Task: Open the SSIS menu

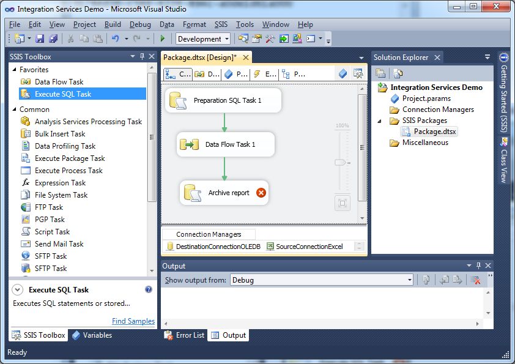Action: pyautogui.click(x=221, y=24)
